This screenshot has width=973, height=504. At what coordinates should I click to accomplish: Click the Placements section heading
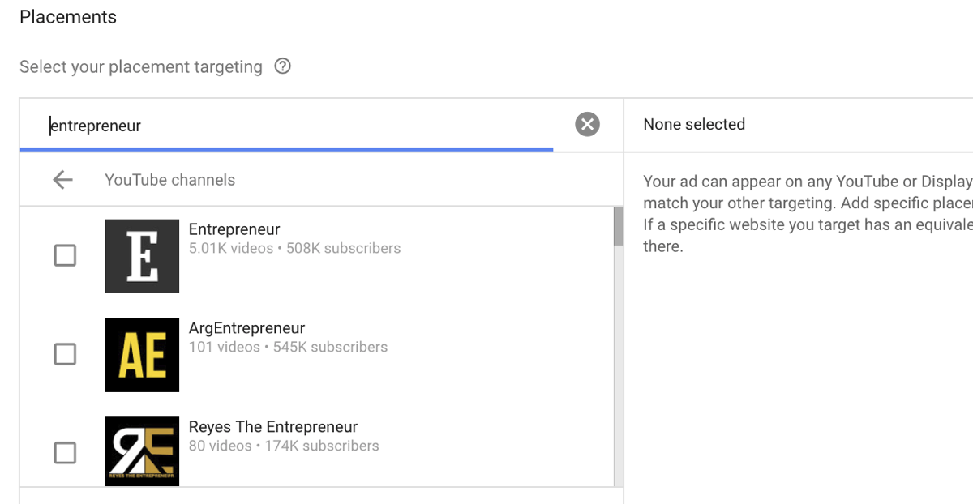(x=68, y=17)
